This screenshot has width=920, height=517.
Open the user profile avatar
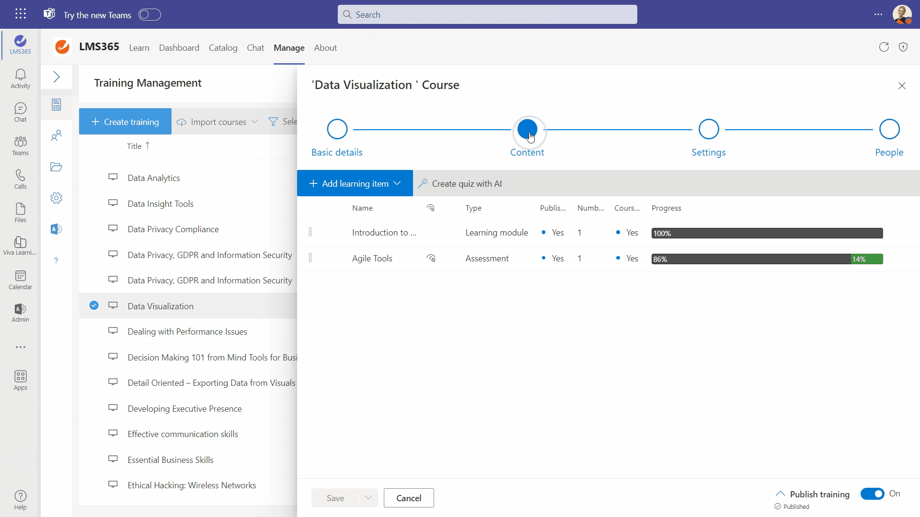[902, 14]
